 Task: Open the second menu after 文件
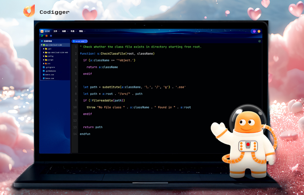click(65, 31)
